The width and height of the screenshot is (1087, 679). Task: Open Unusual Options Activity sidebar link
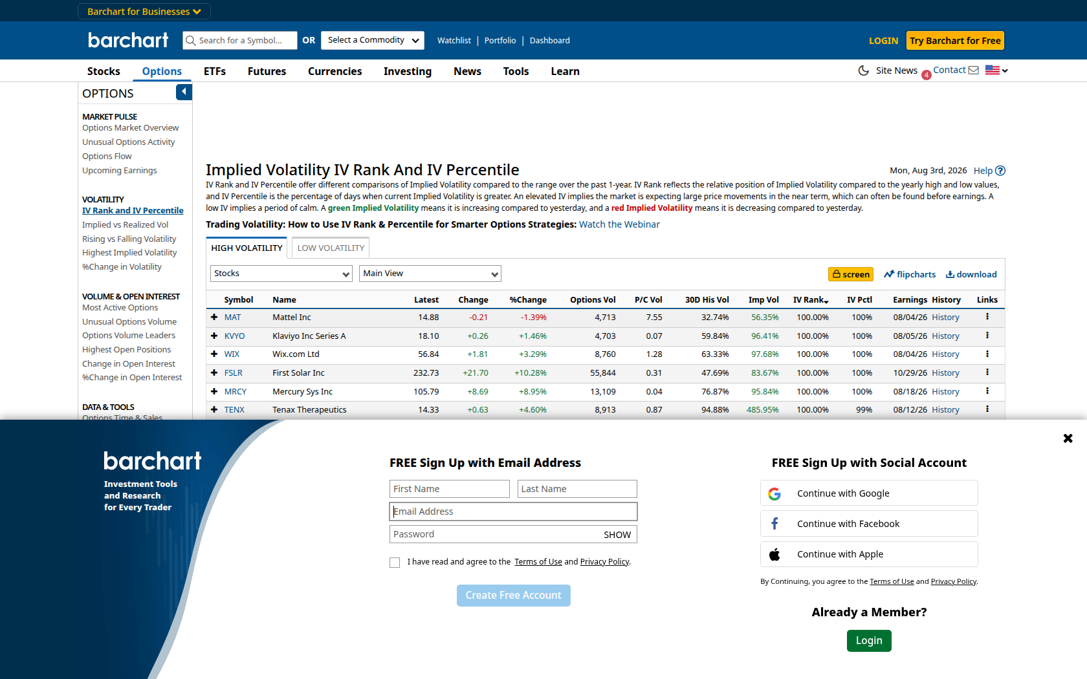pyautogui.click(x=128, y=142)
